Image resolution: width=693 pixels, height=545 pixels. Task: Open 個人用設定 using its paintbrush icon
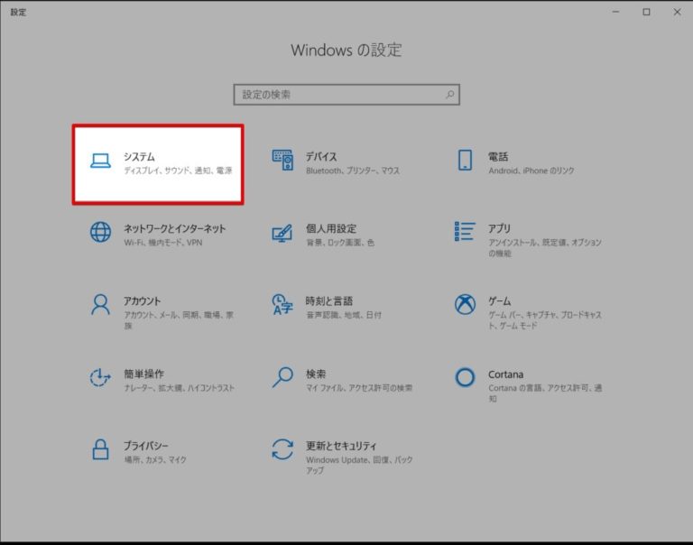click(x=282, y=232)
